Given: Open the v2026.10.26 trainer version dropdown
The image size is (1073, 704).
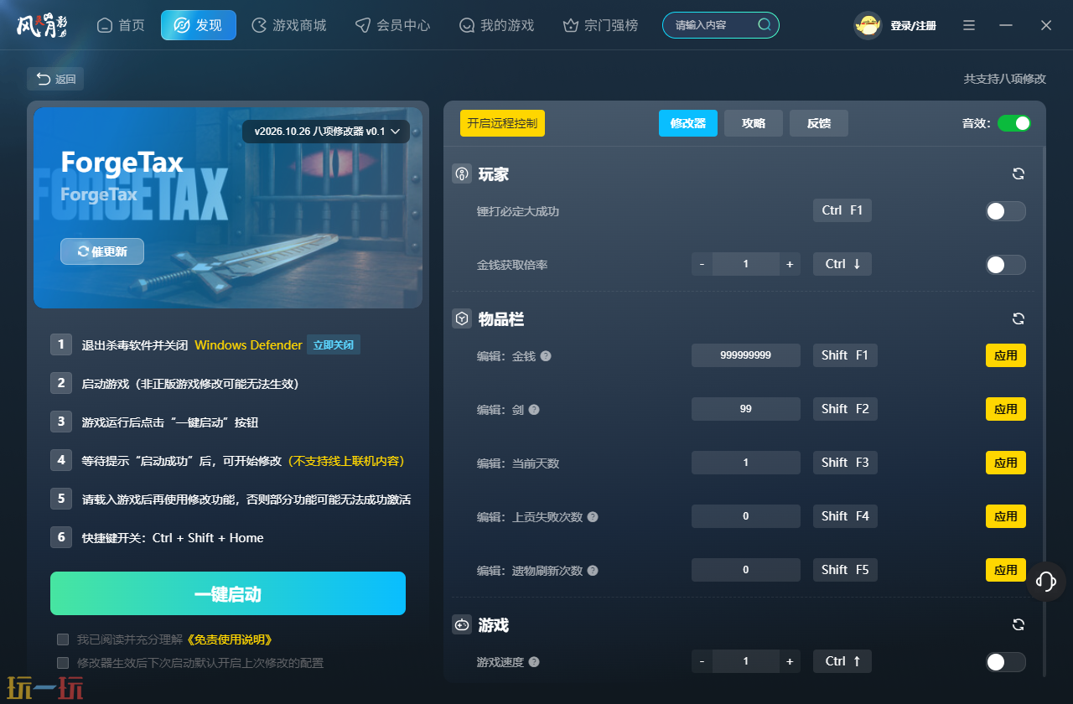Looking at the screenshot, I should pyautogui.click(x=326, y=132).
